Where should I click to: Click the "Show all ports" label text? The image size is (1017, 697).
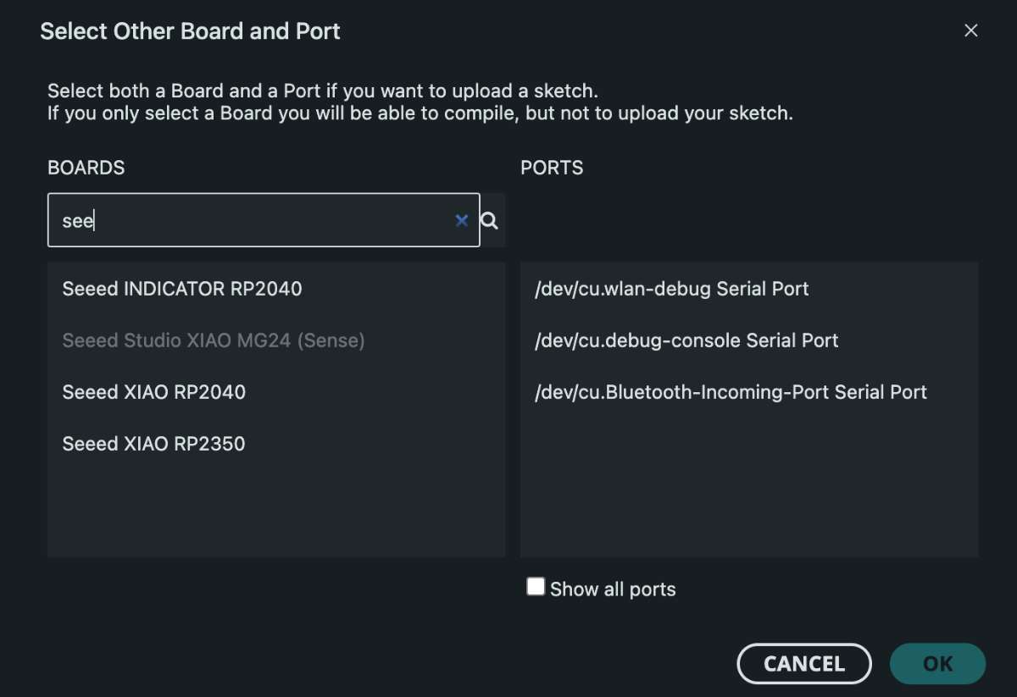(x=613, y=589)
